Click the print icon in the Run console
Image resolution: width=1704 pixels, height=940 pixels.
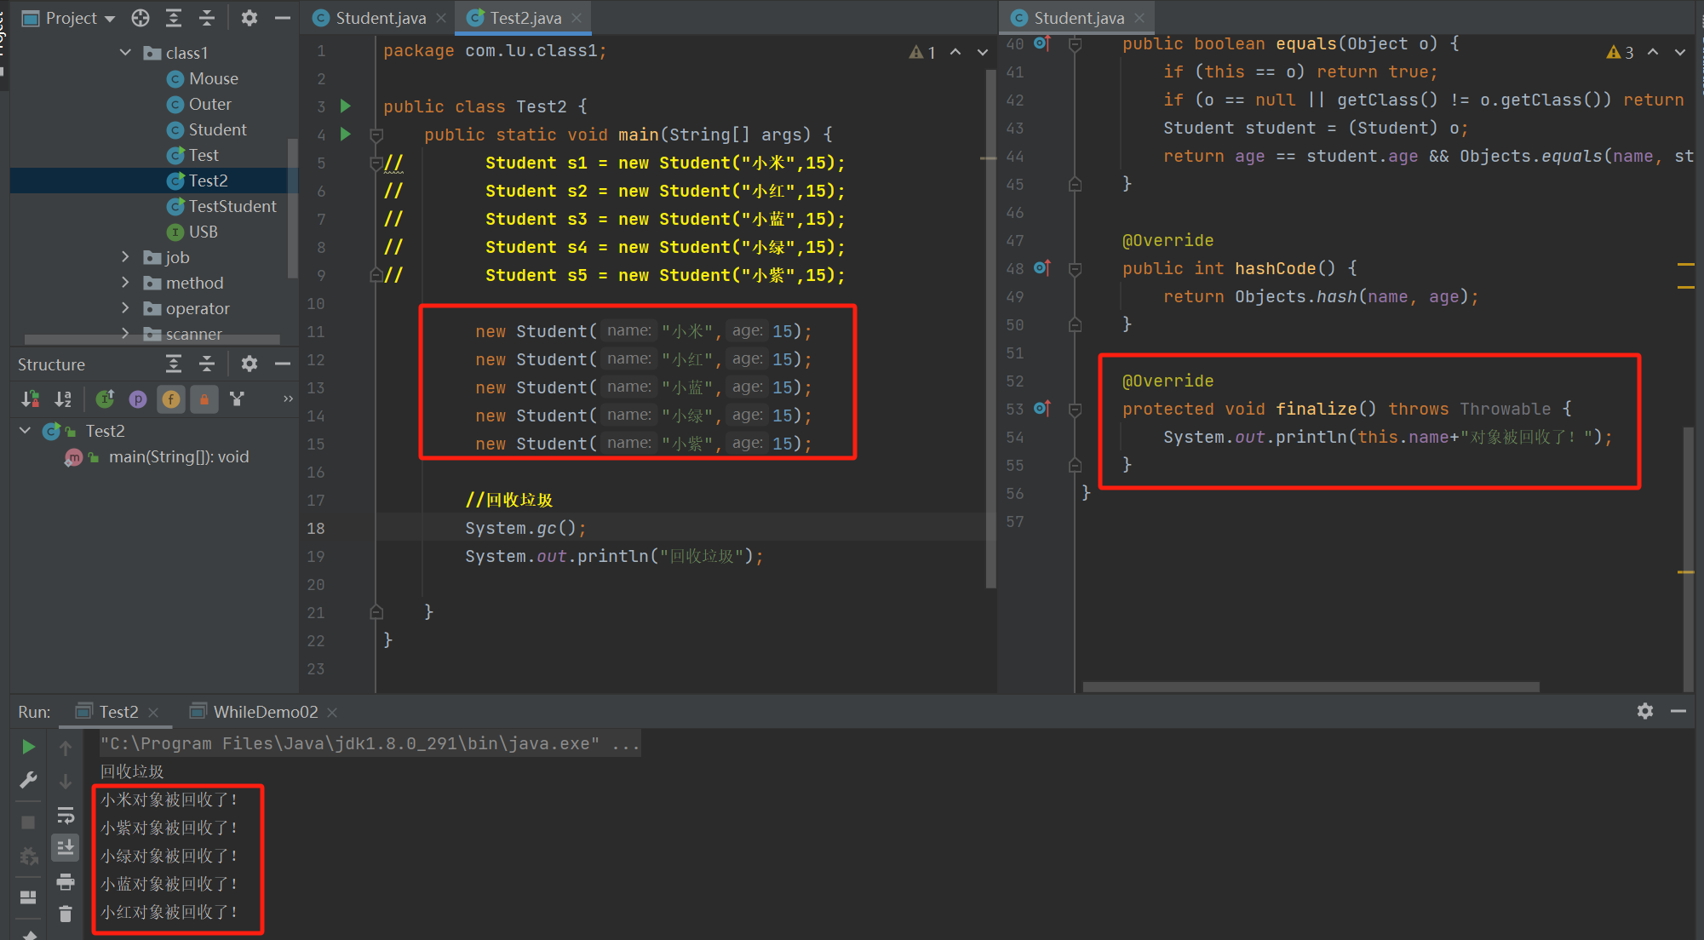66,882
